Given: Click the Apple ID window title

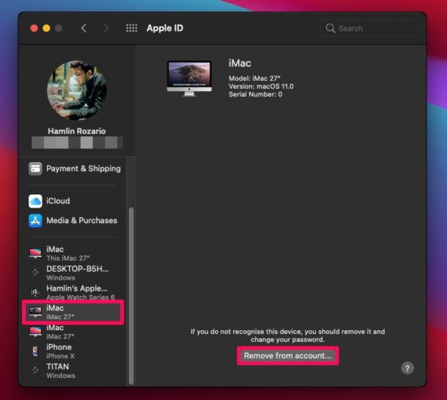Looking at the screenshot, I should (x=165, y=28).
